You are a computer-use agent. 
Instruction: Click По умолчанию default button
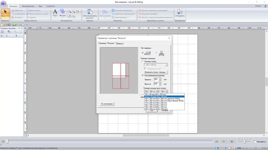point(107,104)
